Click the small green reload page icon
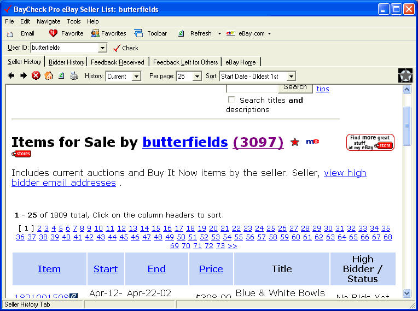The height and width of the screenshot is (311, 418). click(x=61, y=76)
